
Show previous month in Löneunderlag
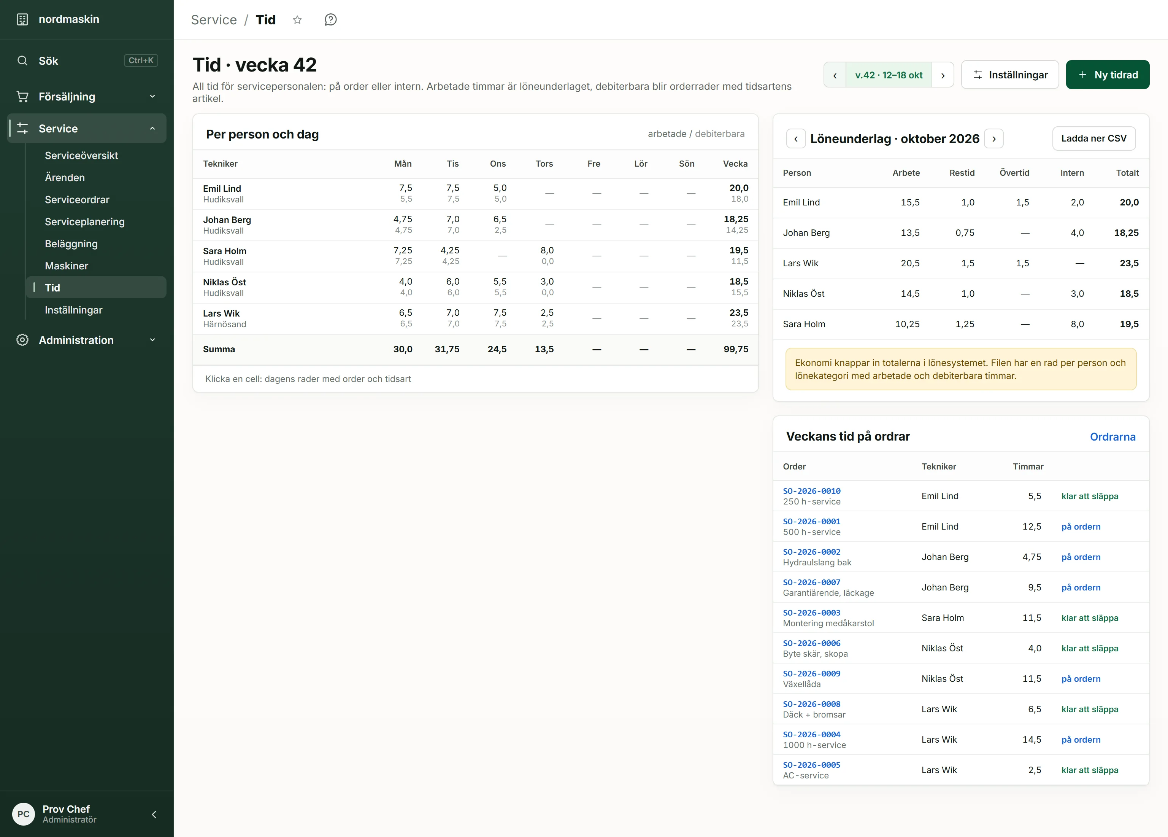796,138
